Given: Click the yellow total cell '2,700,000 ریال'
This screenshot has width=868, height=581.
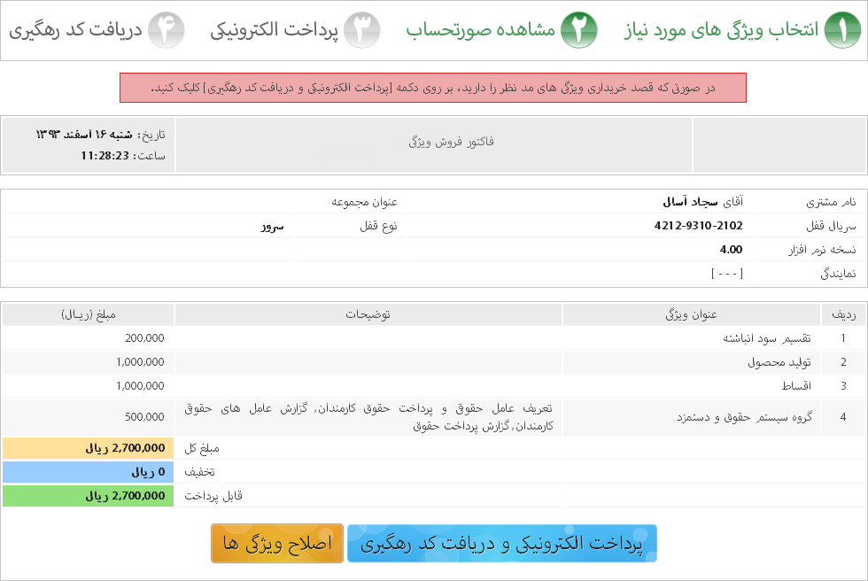Looking at the screenshot, I should (88, 448).
